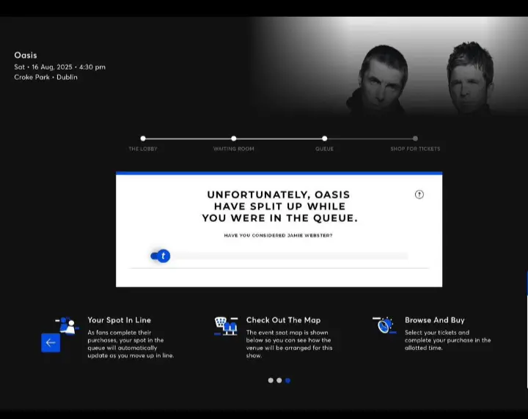The image size is (528, 419).
Task: Click the 'Unfortunately, Oasis have split up' headline
Action: coord(279,206)
